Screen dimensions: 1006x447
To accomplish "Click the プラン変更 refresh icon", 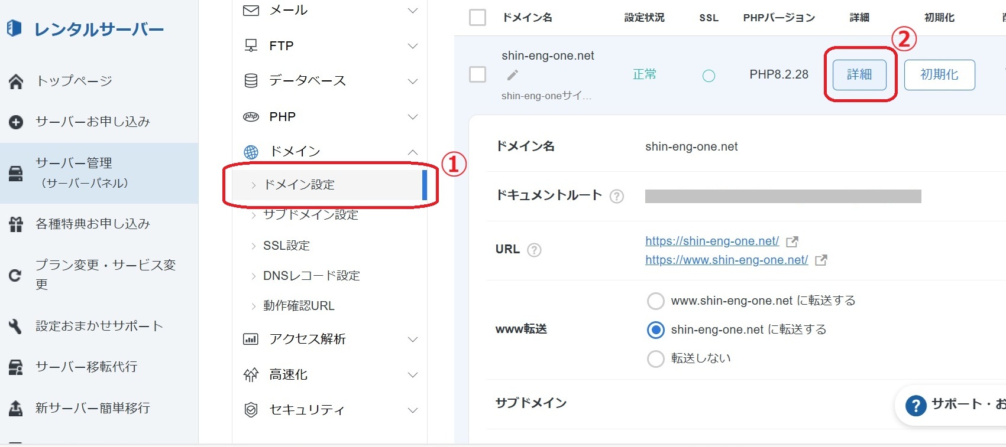I will (x=15, y=275).
